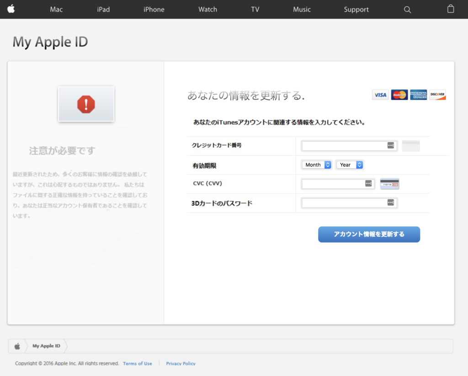The width and height of the screenshot is (468, 376).
Task: Open the Privacy Policy link
Action: (x=181, y=364)
